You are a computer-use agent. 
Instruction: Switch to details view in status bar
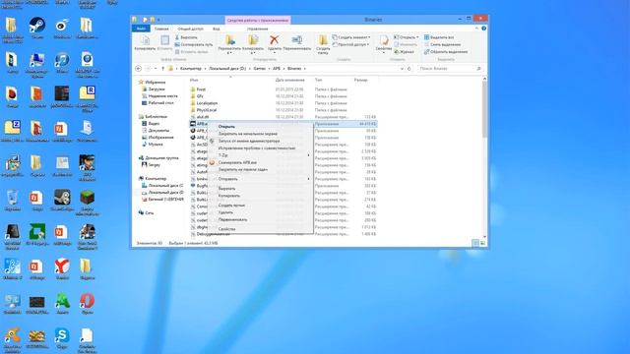tap(475, 243)
